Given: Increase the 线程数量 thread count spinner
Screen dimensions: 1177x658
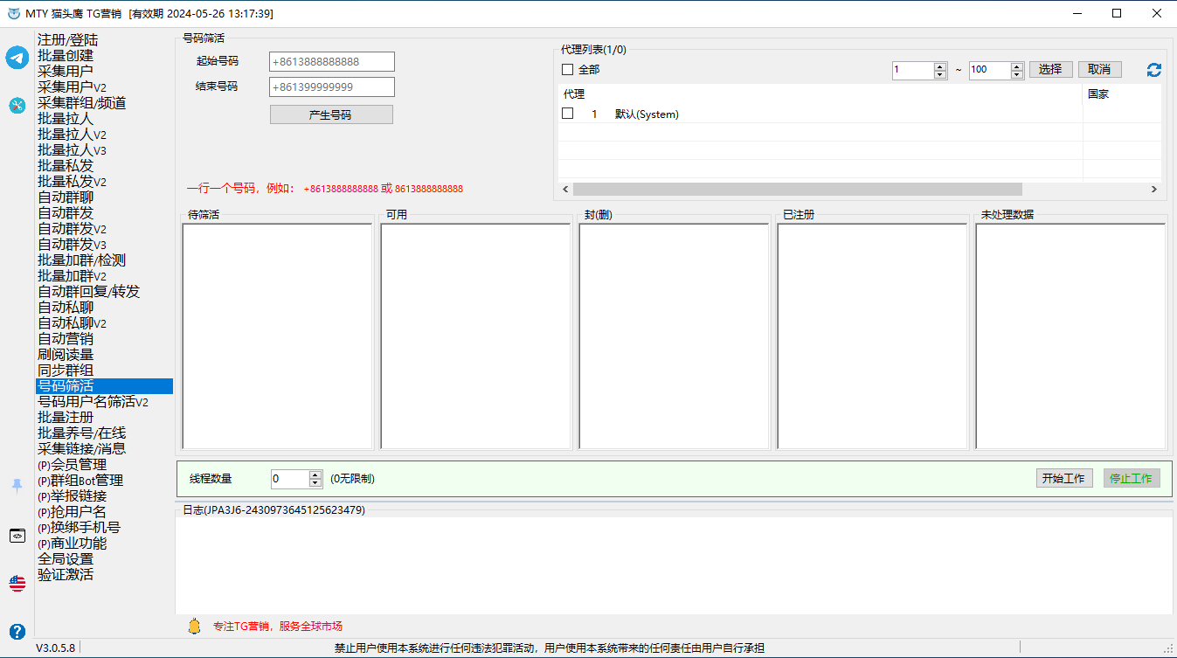Looking at the screenshot, I should click(315, 474).
